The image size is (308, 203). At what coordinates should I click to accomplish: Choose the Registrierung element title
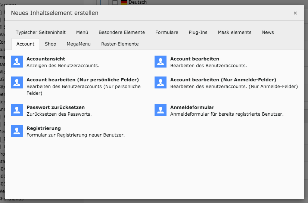click(x=44, y=128)
